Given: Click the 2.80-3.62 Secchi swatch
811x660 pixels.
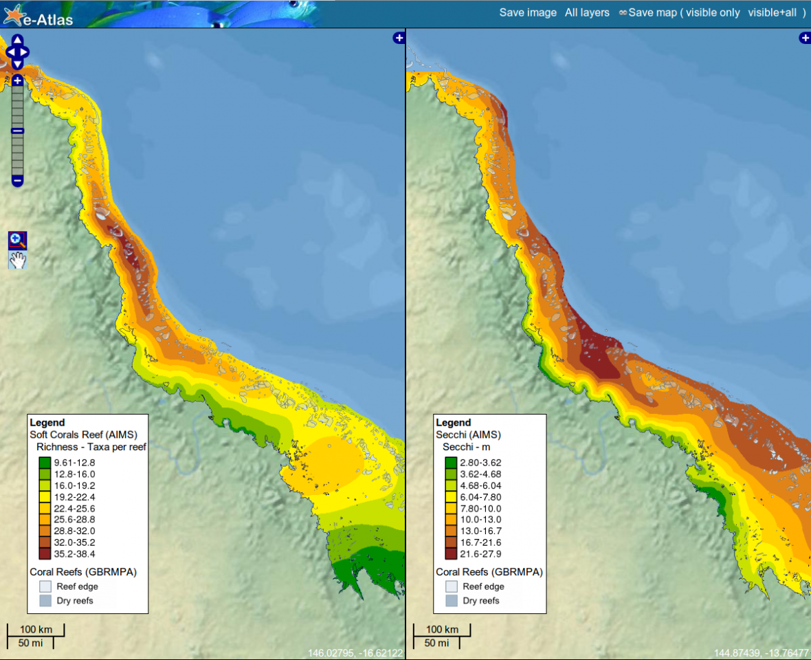Looking at the screenshot, I should click(451, 463).
